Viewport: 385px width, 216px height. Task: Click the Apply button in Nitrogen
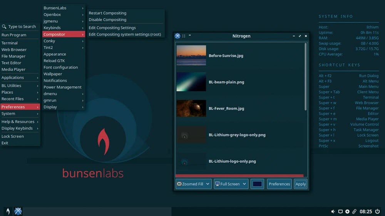300,184
